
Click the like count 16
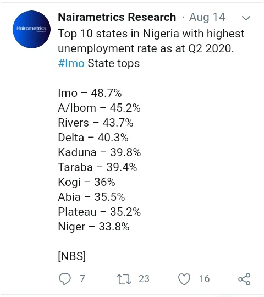click(x=205, y=279)
